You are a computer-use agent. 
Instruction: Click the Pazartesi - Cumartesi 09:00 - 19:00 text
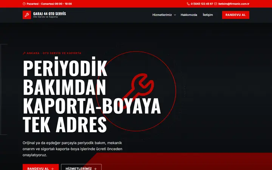click(49, 4)
